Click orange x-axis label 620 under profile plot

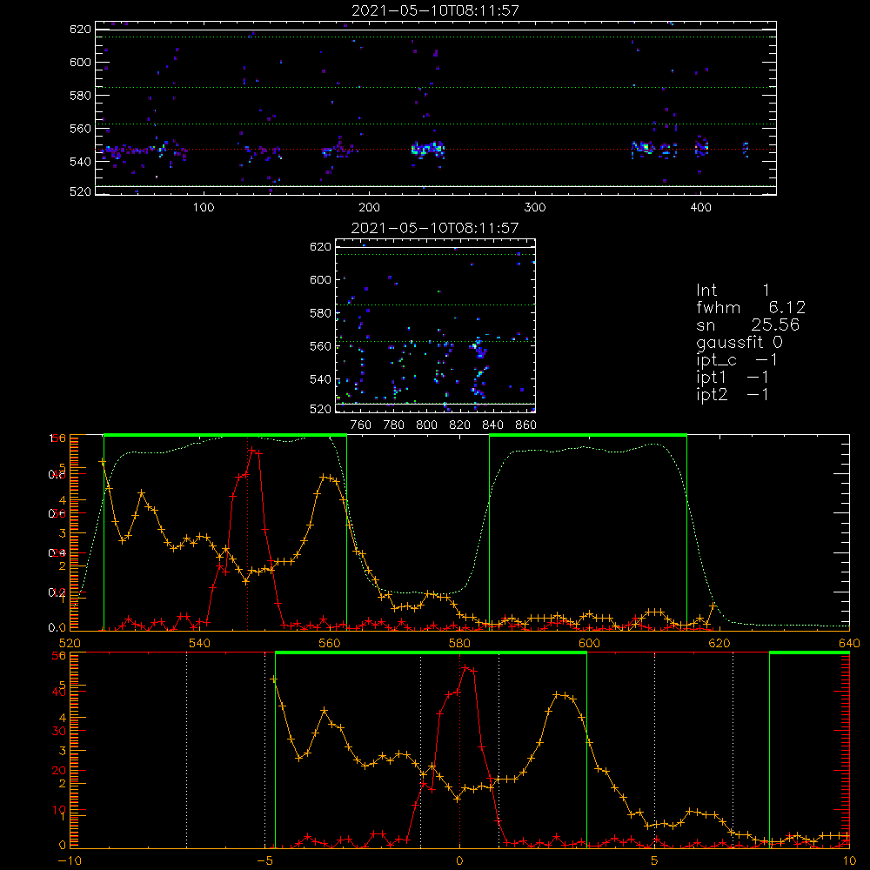(719, 644)
